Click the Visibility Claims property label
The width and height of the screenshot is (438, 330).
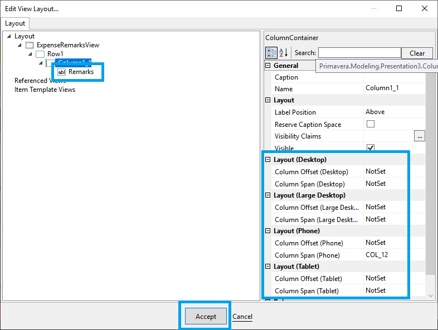[298, 136]
